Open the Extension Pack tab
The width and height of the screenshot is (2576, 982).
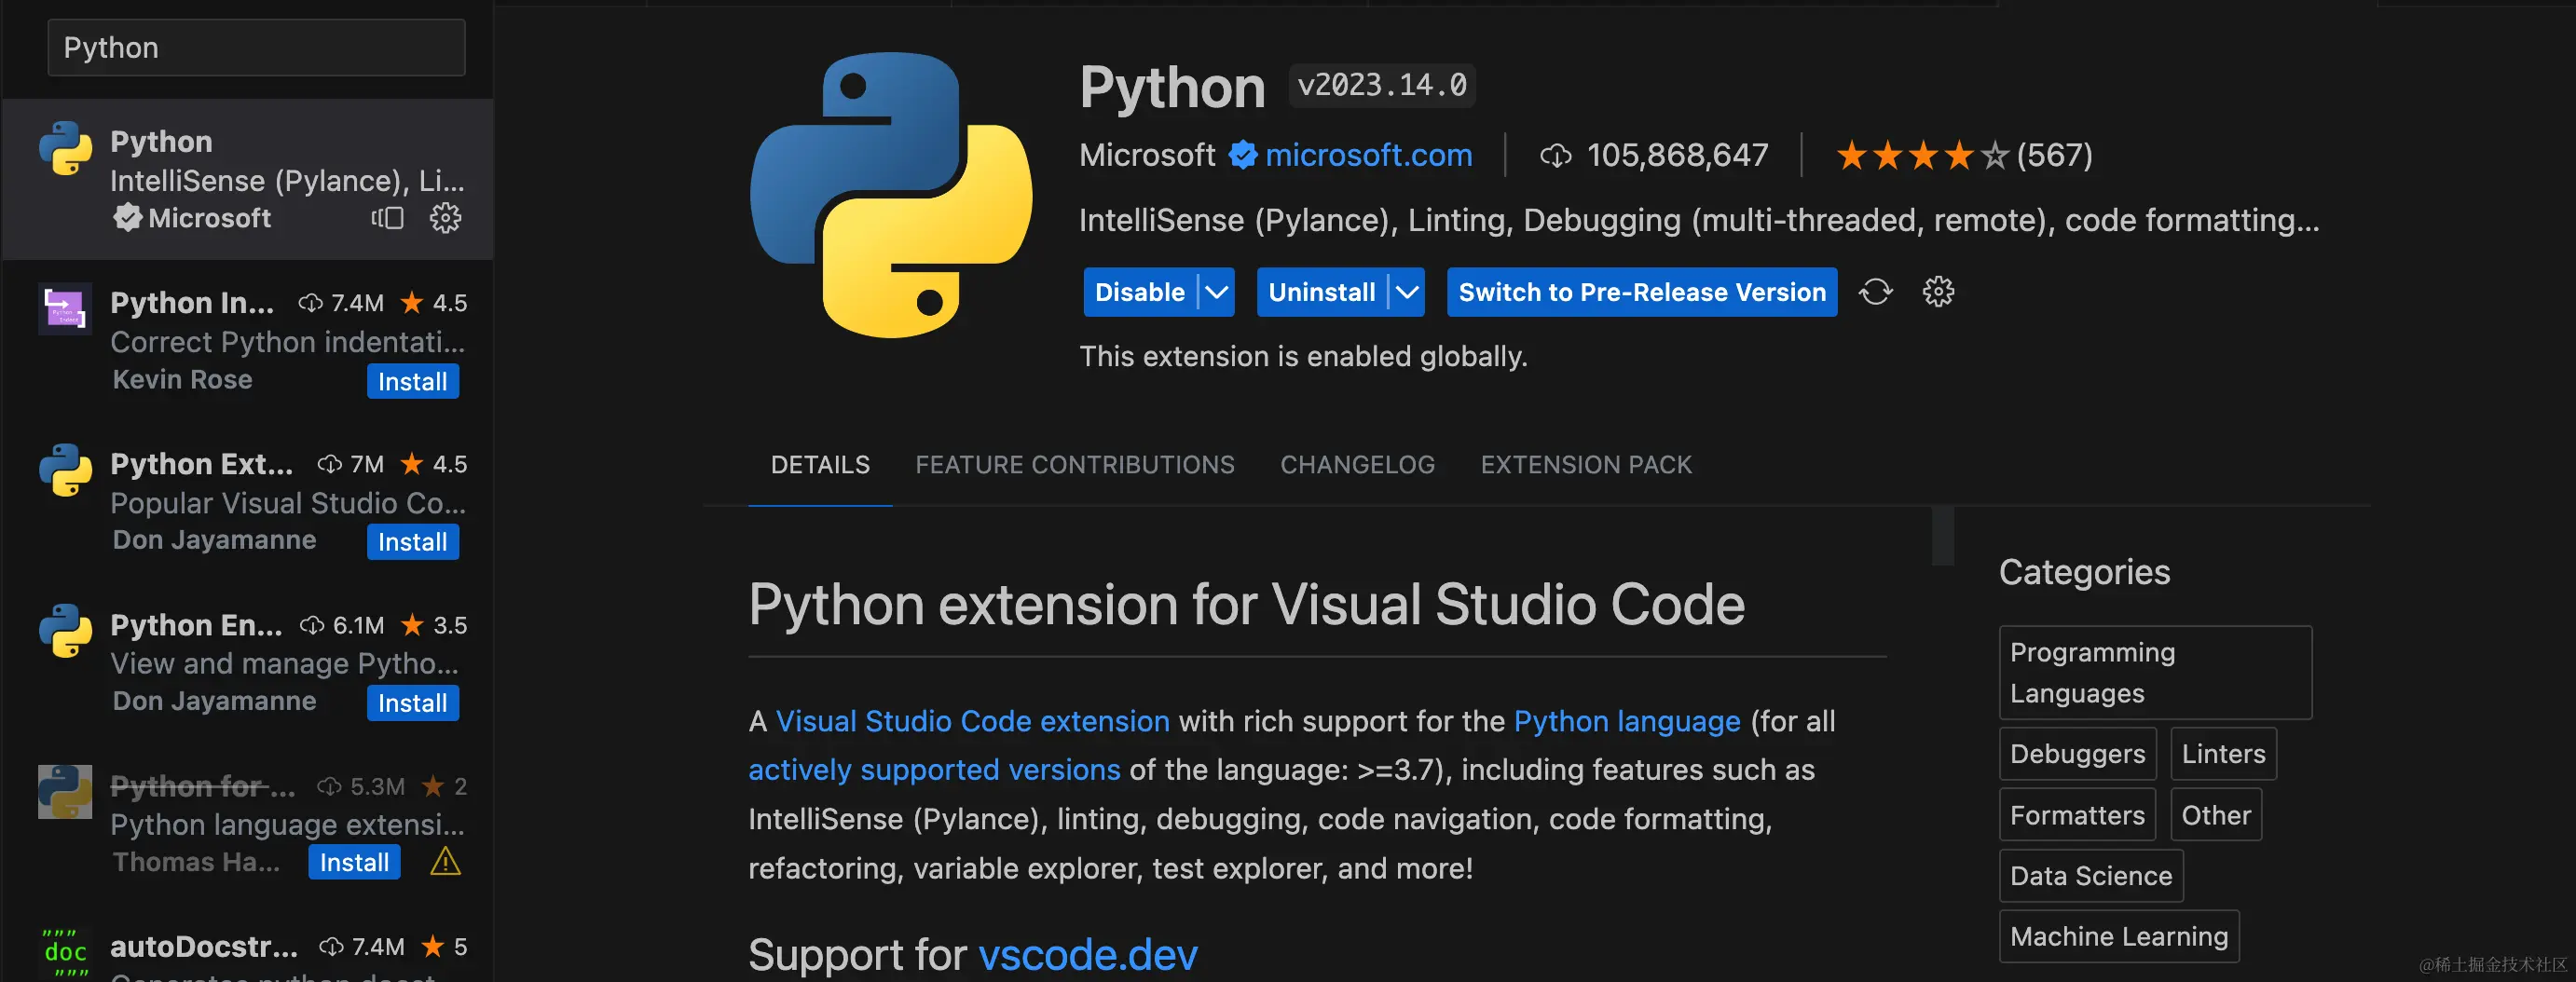(x=1585, y=465)
